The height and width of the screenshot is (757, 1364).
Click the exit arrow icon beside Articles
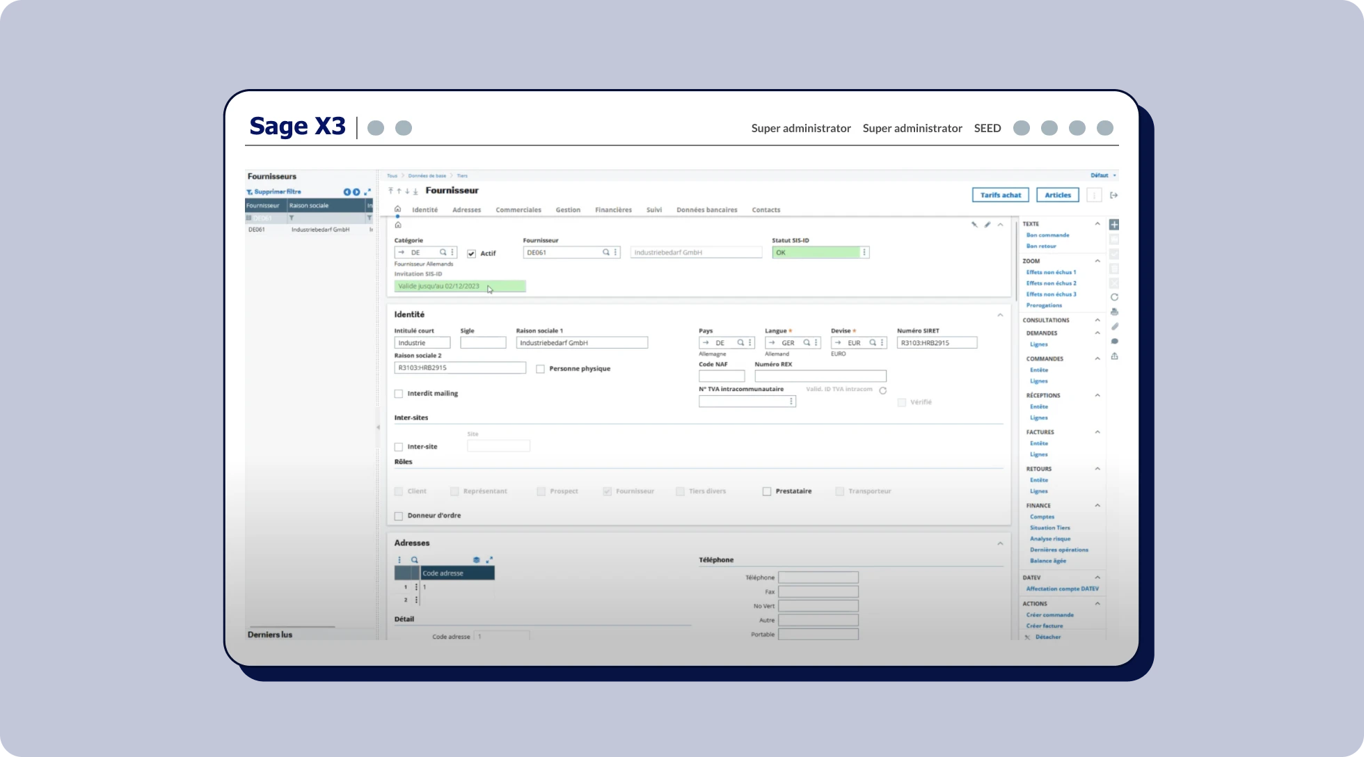[x=1113, y=196]
